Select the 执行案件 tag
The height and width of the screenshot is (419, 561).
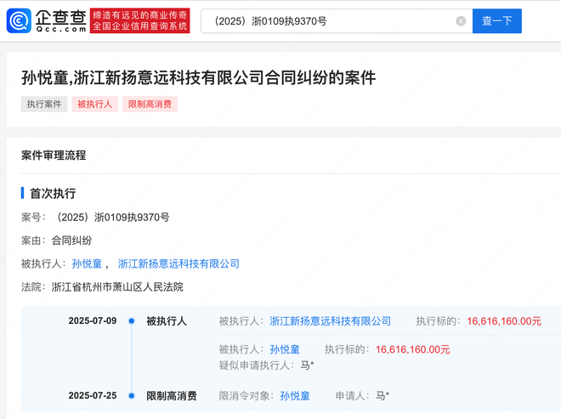click(44, 105)
